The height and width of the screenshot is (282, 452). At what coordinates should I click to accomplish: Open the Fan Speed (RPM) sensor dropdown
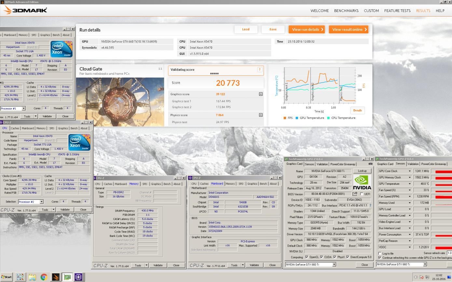pos(410,196)
